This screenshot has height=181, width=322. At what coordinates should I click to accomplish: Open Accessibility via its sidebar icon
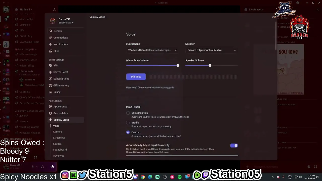51,113
